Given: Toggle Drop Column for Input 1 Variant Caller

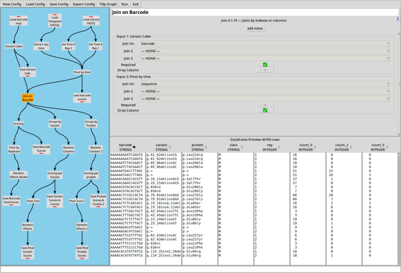Looking at the screenshot, I should 265,70.
